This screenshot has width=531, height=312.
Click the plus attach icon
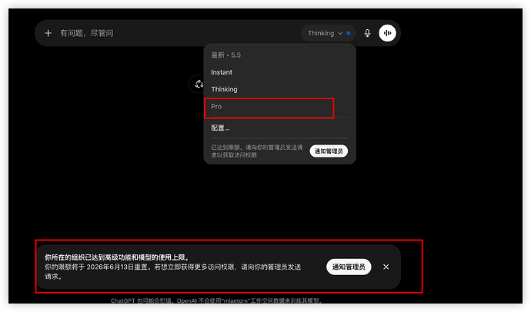click(x=48, y=33)
